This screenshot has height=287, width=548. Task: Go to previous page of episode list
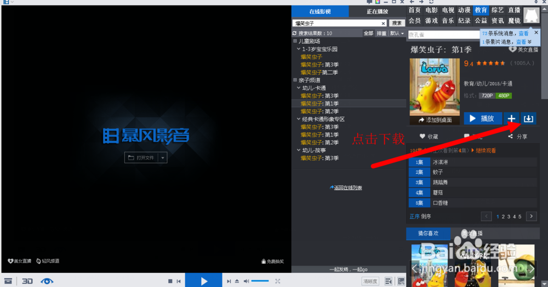point(486,216)
